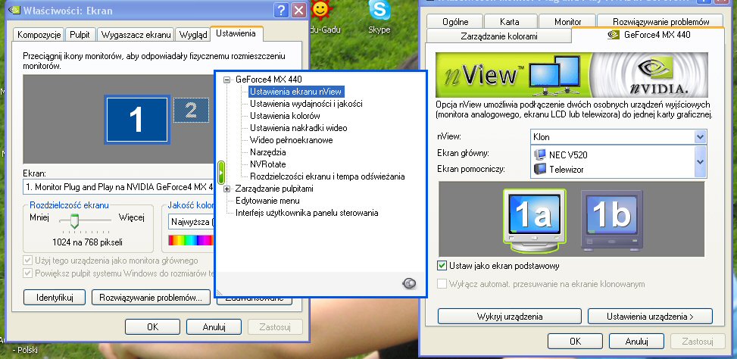Click the Rozdzielczość ekranu slider thumb
The image size is (737, 359).
[73, 220]
